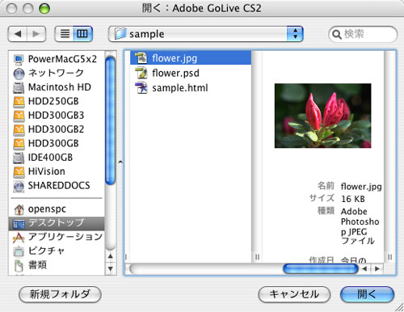Viewport: 404px width, 312px height.
Task: Select HDD300GB3 drive icon
Action: 19,116
